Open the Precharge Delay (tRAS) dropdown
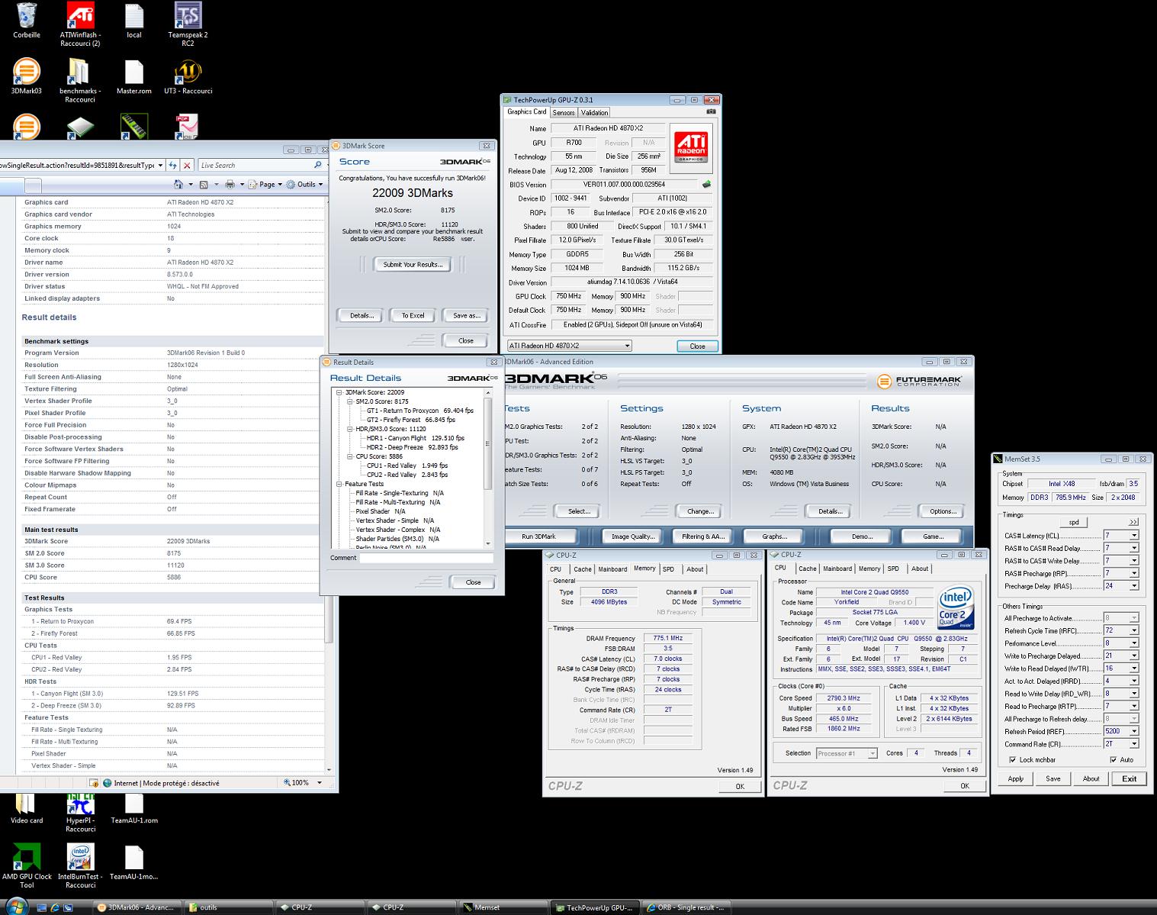The image size is (1157, 915). 1133,586
